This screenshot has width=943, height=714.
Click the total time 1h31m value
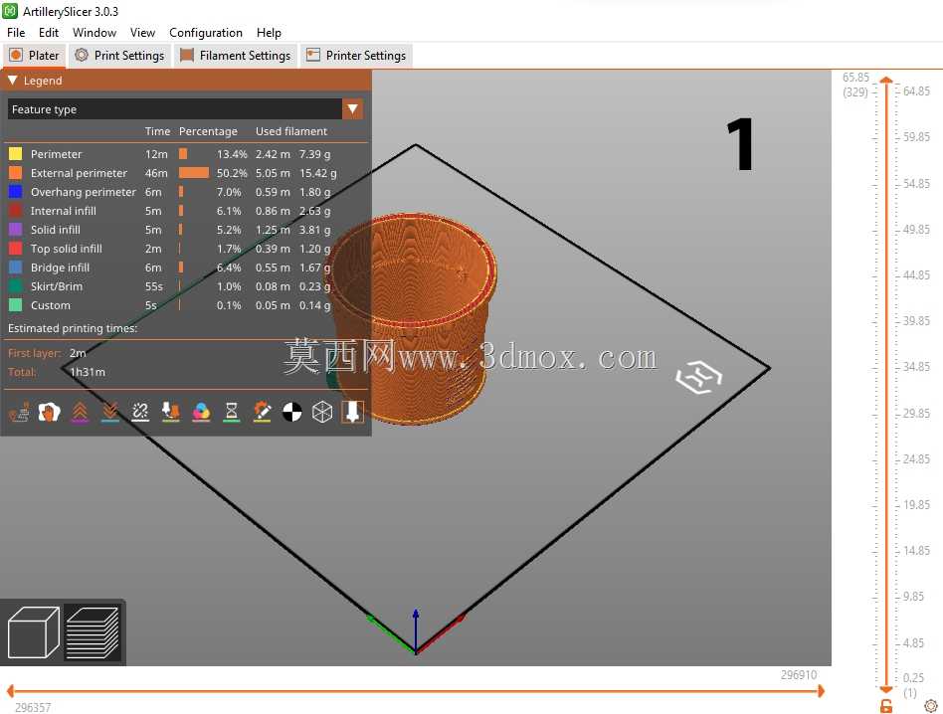88,372
